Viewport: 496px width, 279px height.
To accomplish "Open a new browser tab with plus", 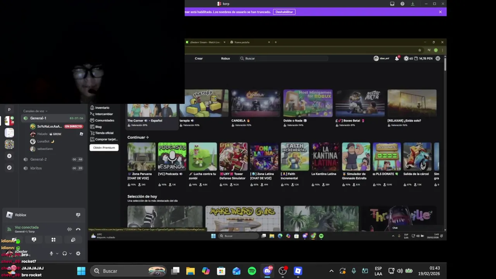I will 276,42.
